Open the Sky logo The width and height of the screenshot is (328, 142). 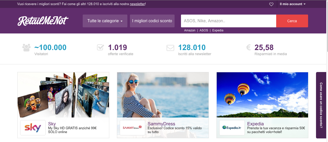[33, 128]
